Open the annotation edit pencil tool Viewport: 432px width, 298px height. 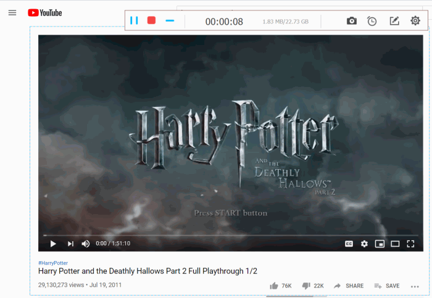click(394, 21)
